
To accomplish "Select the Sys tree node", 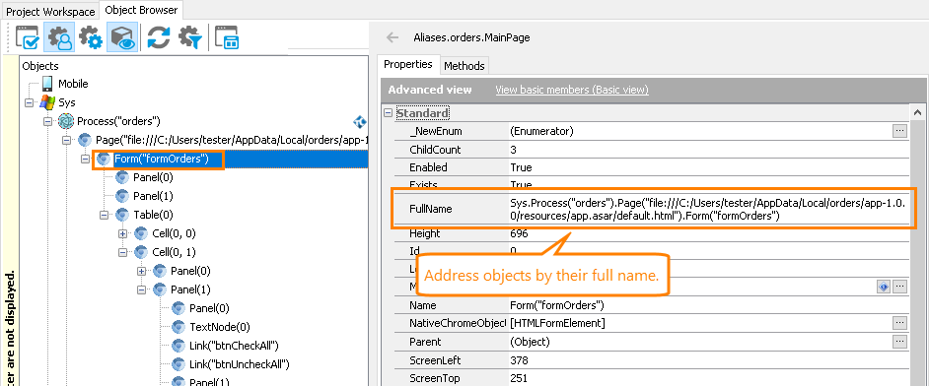I will pyautogui.click(x=66, y=102).
